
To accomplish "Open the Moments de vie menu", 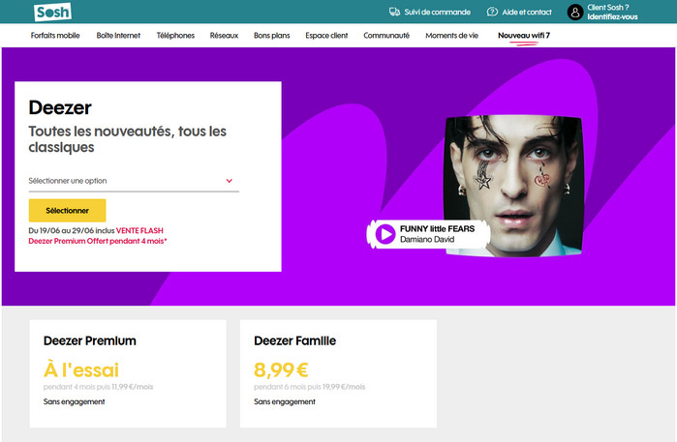I will click(x=451, y=36).
